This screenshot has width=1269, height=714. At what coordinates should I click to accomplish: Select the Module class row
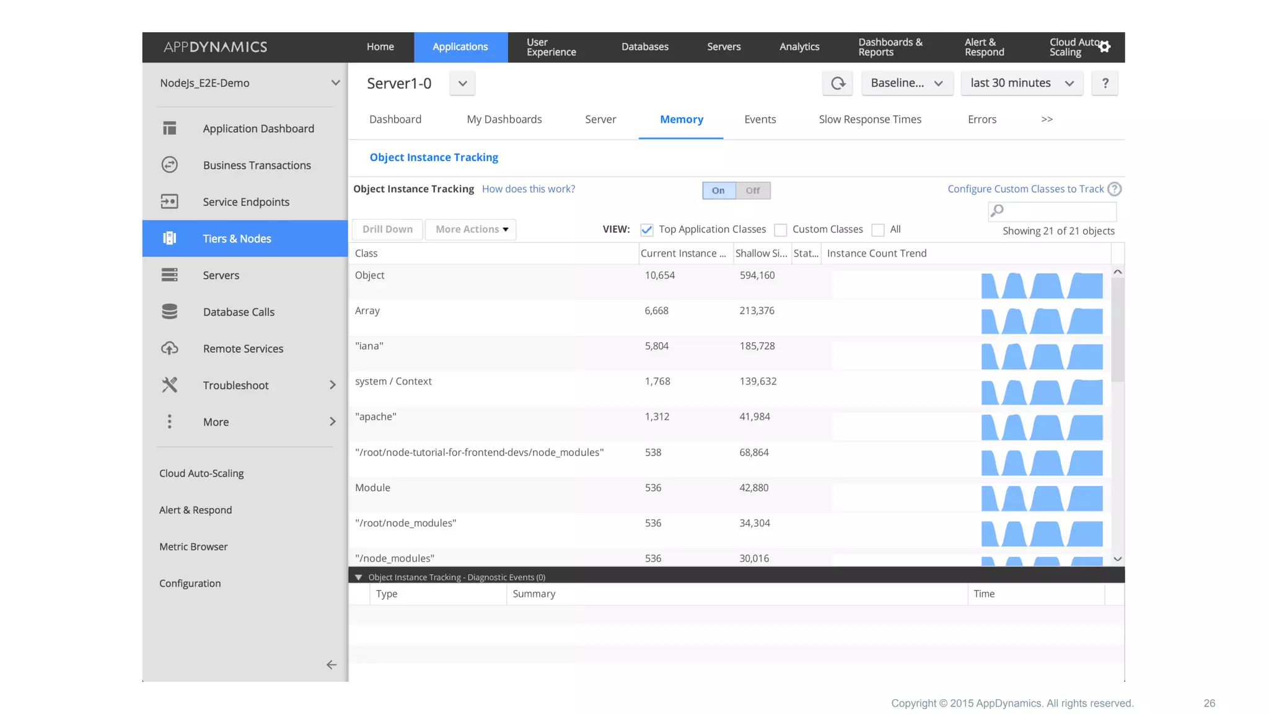click(730, 495)
